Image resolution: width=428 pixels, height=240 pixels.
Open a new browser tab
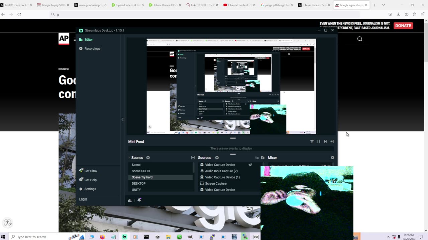374,5
